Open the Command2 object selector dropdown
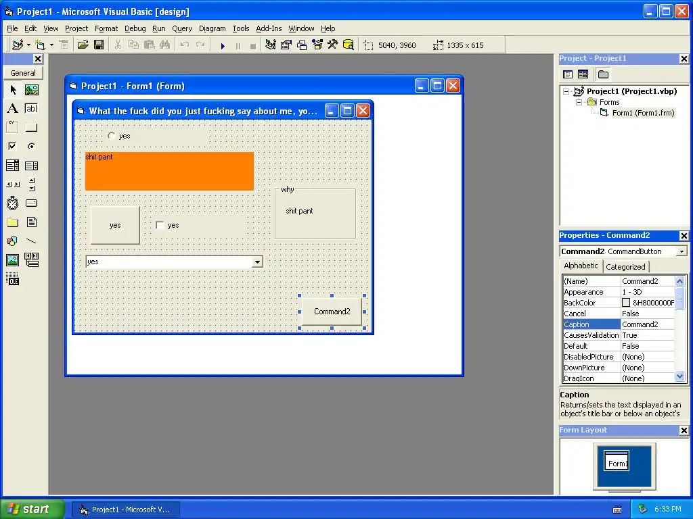 click(681, 251)
